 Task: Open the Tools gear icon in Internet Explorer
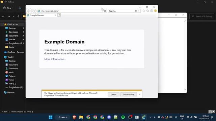pos(152,11)
